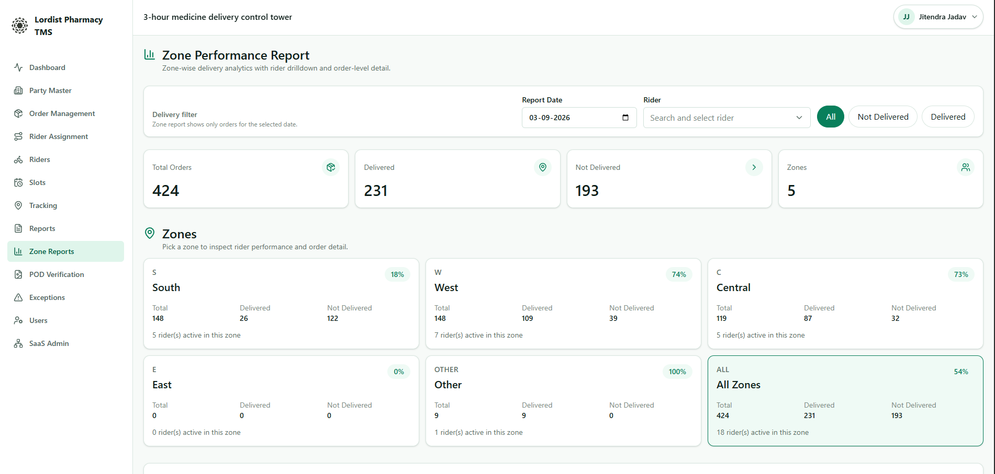Click the Dashboard pulse icon in sidebar
Viewport: 995px width, 474px height.
18,67
